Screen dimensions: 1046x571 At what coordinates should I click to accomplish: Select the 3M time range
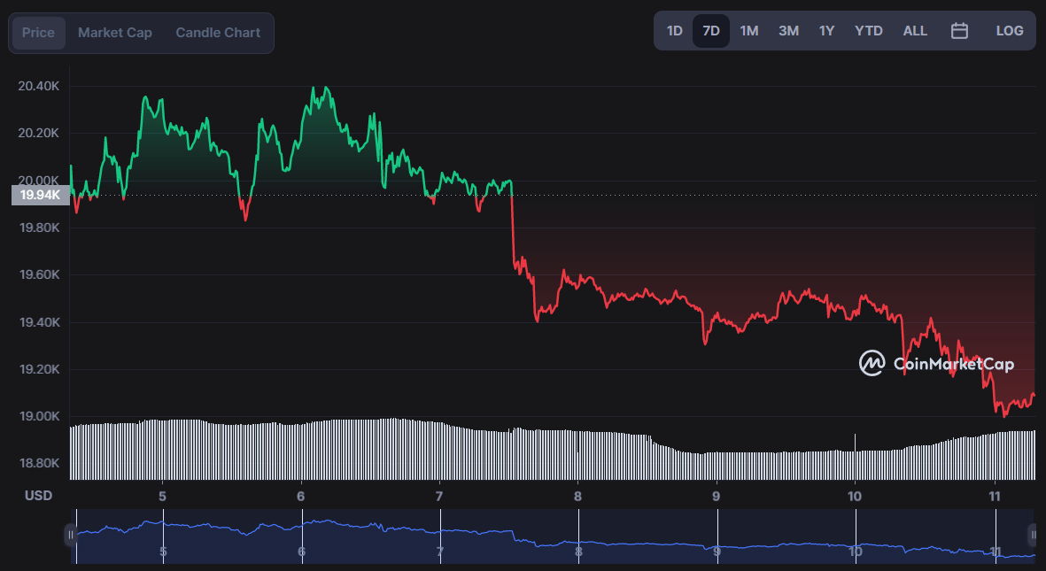coord(788,31)
